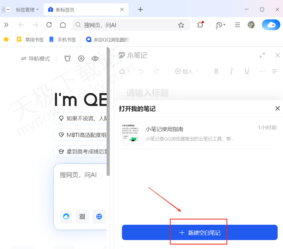Viewport: 283px width, 249px height.
Task: Open the hexagon settings icon
Action: [x=81, y=58]
